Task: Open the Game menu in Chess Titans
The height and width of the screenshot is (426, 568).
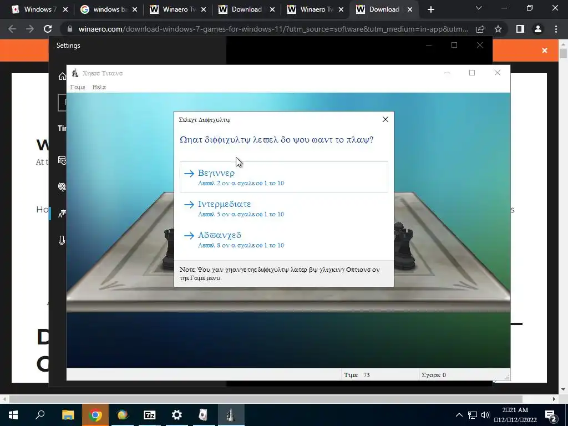Action: 78,87
